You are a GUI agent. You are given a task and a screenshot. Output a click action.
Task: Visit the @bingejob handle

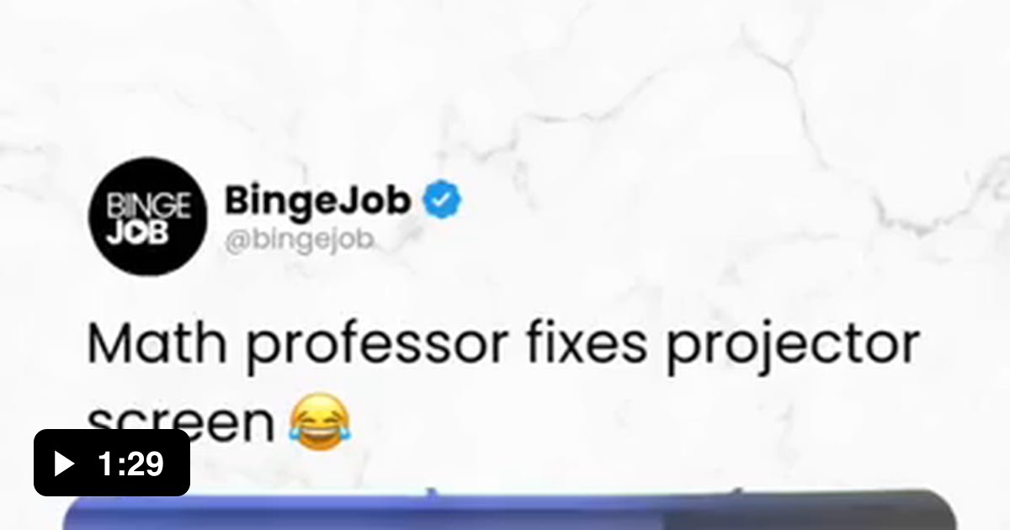coord(298,241)
